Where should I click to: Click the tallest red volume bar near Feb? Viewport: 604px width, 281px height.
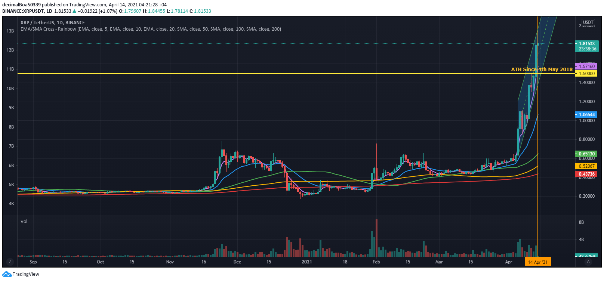[x=376, y=238]
